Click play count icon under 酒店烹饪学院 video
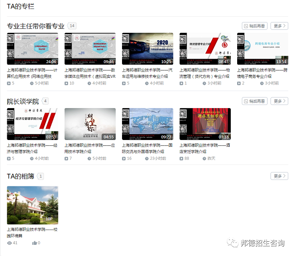 tap(181, 159)
